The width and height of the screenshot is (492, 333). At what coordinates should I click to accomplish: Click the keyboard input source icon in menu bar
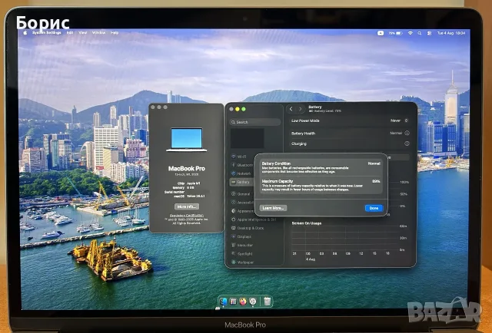click(x=381, y=33)
